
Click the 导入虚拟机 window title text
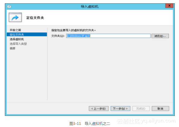90,7
